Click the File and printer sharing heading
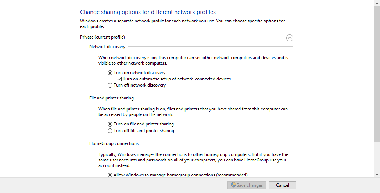 pyautogui.click(x=111, y=98)
